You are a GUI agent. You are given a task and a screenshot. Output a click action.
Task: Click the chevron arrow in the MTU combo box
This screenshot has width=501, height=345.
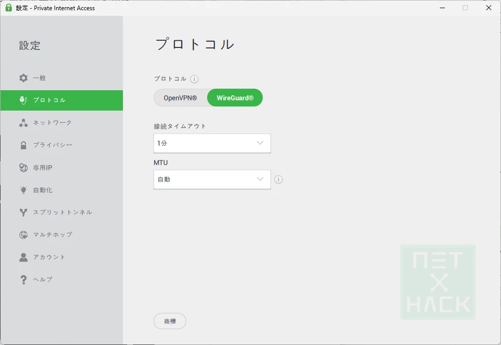[x=260, y=179]
